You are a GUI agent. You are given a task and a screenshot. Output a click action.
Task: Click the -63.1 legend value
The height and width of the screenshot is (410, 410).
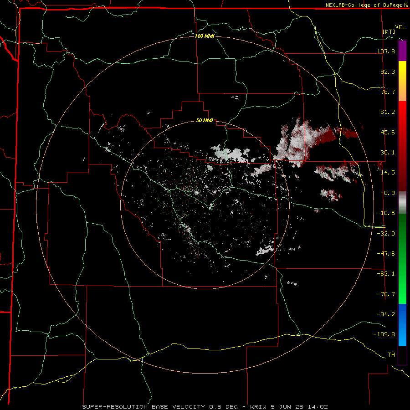(386, 274)
